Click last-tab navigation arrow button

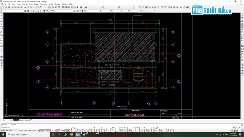click(x=11, y=120)
